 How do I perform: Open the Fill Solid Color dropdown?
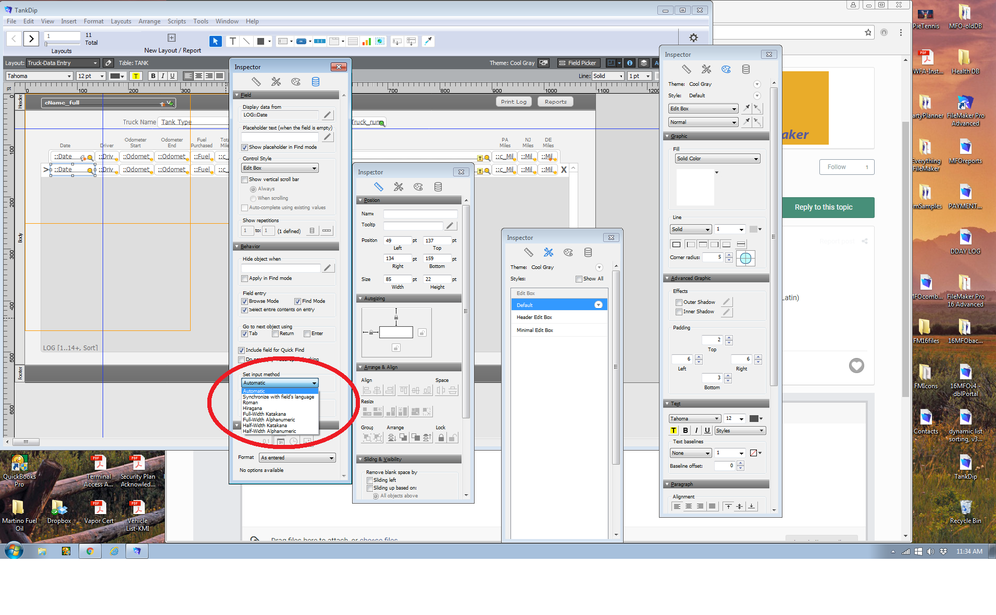point(717,158)
